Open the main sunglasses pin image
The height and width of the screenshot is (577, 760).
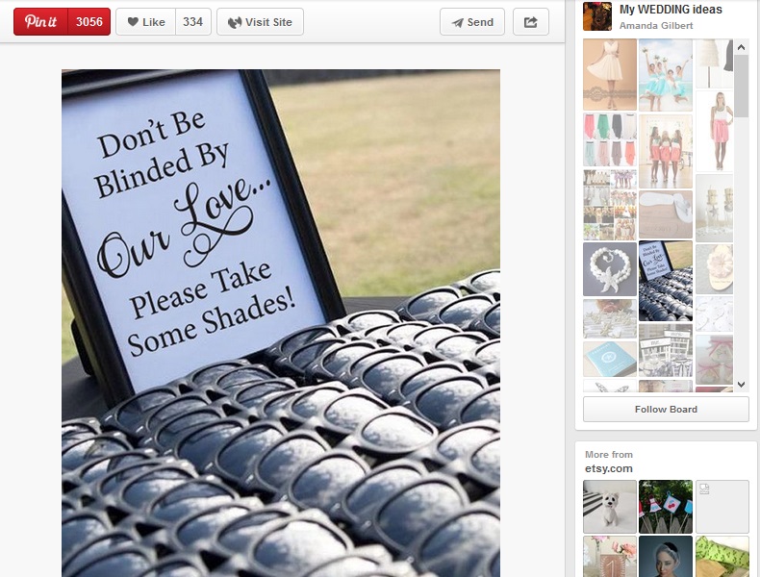click(281, 322)
